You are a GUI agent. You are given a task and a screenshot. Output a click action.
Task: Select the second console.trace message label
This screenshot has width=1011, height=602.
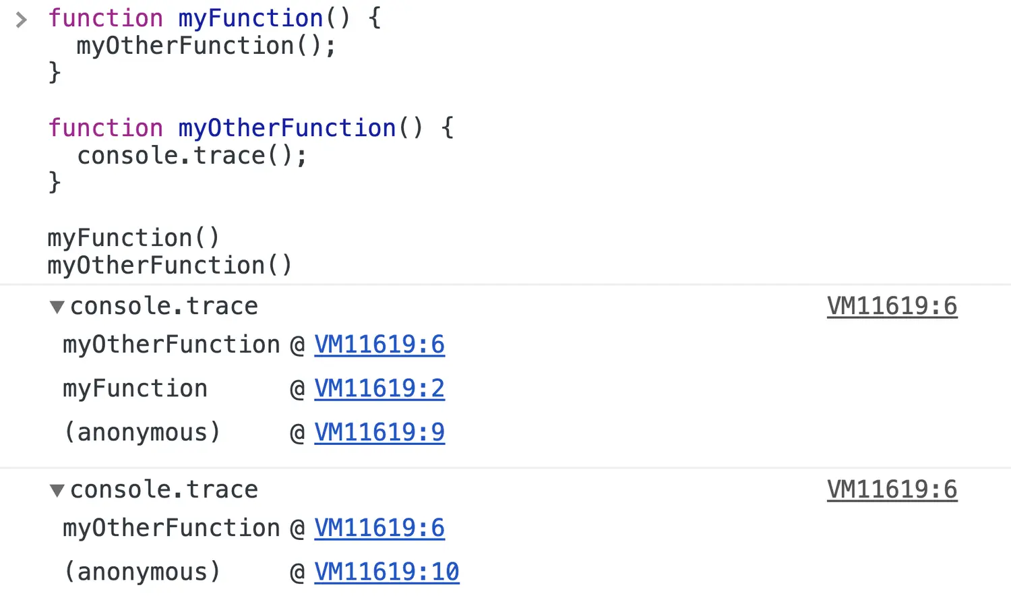tap(164, 489)
